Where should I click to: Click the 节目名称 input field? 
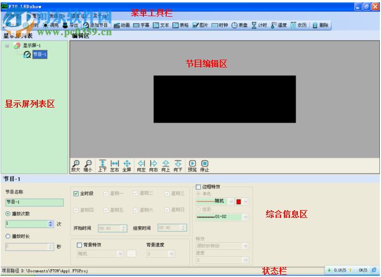pyautogui.click(x=35, y=202)
